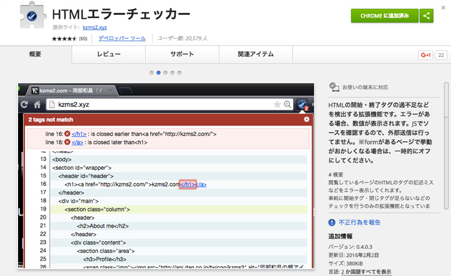This screenshot has height=276, width=451.
Task: Click the '2 tags not match' header text
Action: tap(51, 120)
